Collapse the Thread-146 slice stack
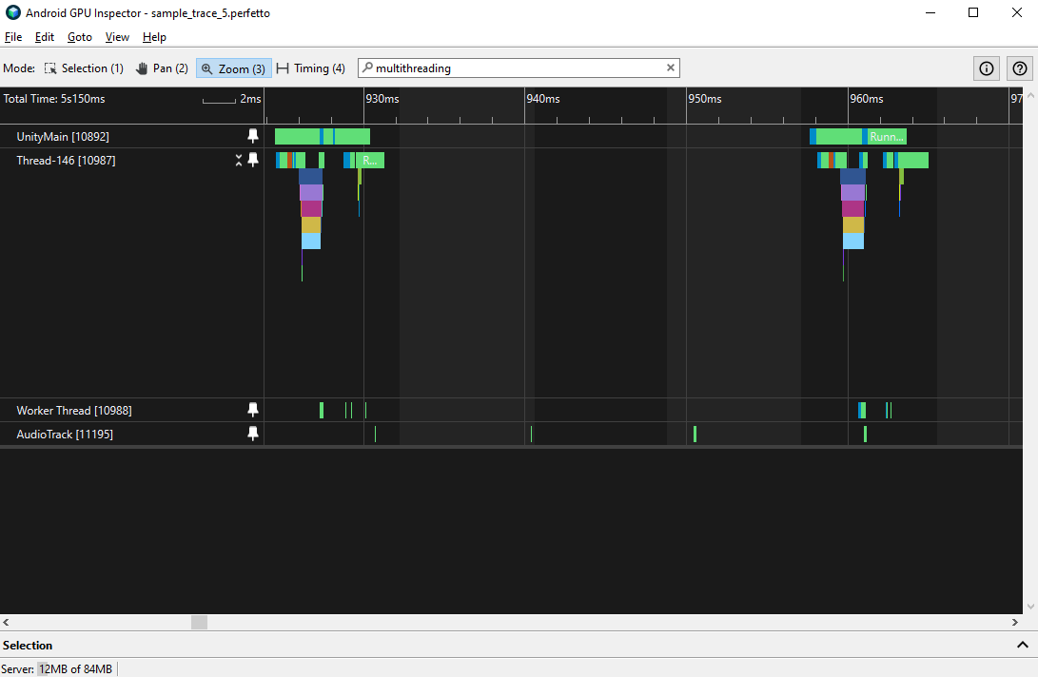This screenshot has width=1038, height=677. click(238, 160)
